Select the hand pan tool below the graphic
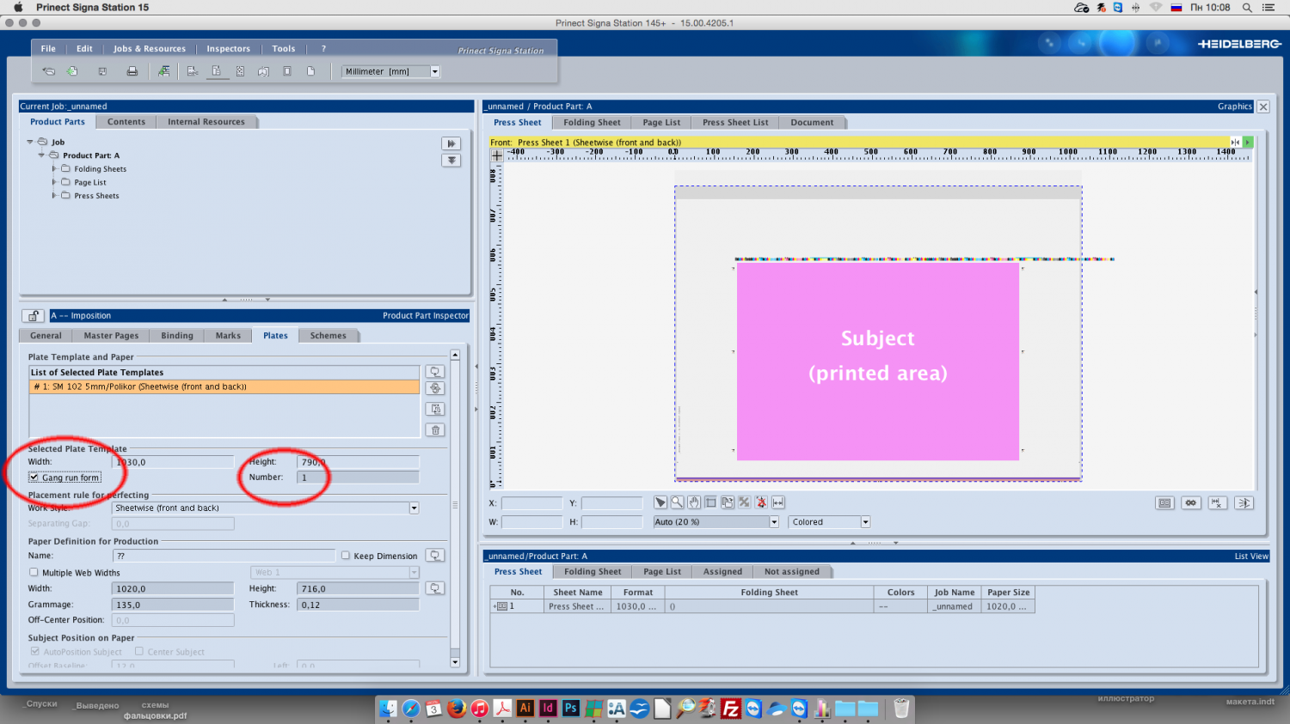This screenshot has width=1290, height=724. (x=693, y=502)
